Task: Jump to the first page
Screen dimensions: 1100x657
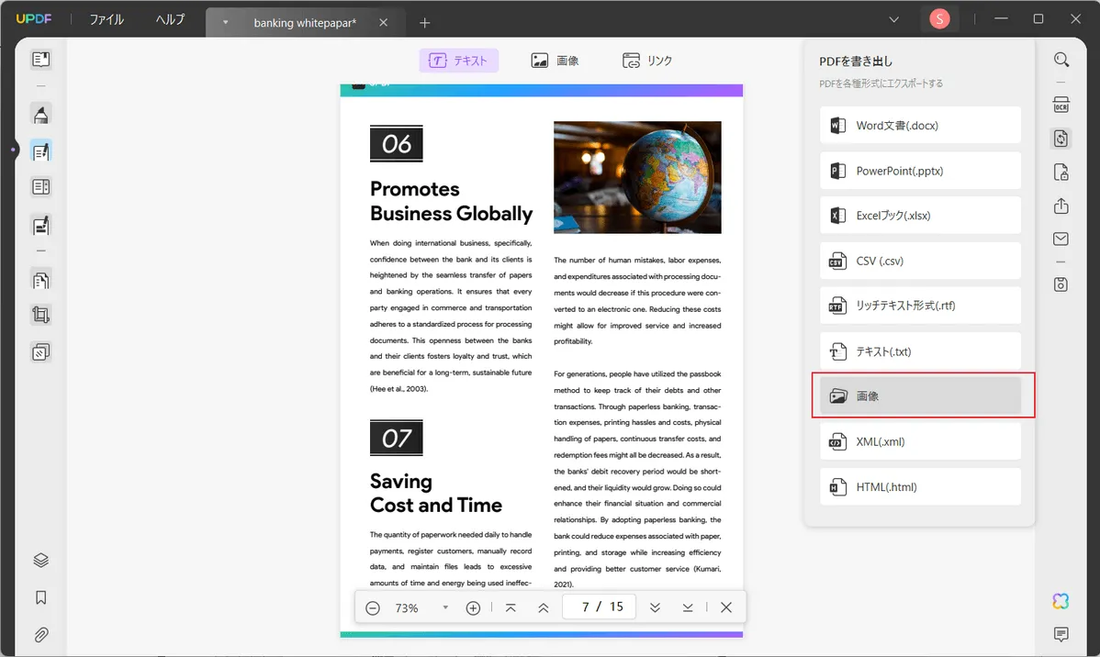Action: click(x=511, y=608)
